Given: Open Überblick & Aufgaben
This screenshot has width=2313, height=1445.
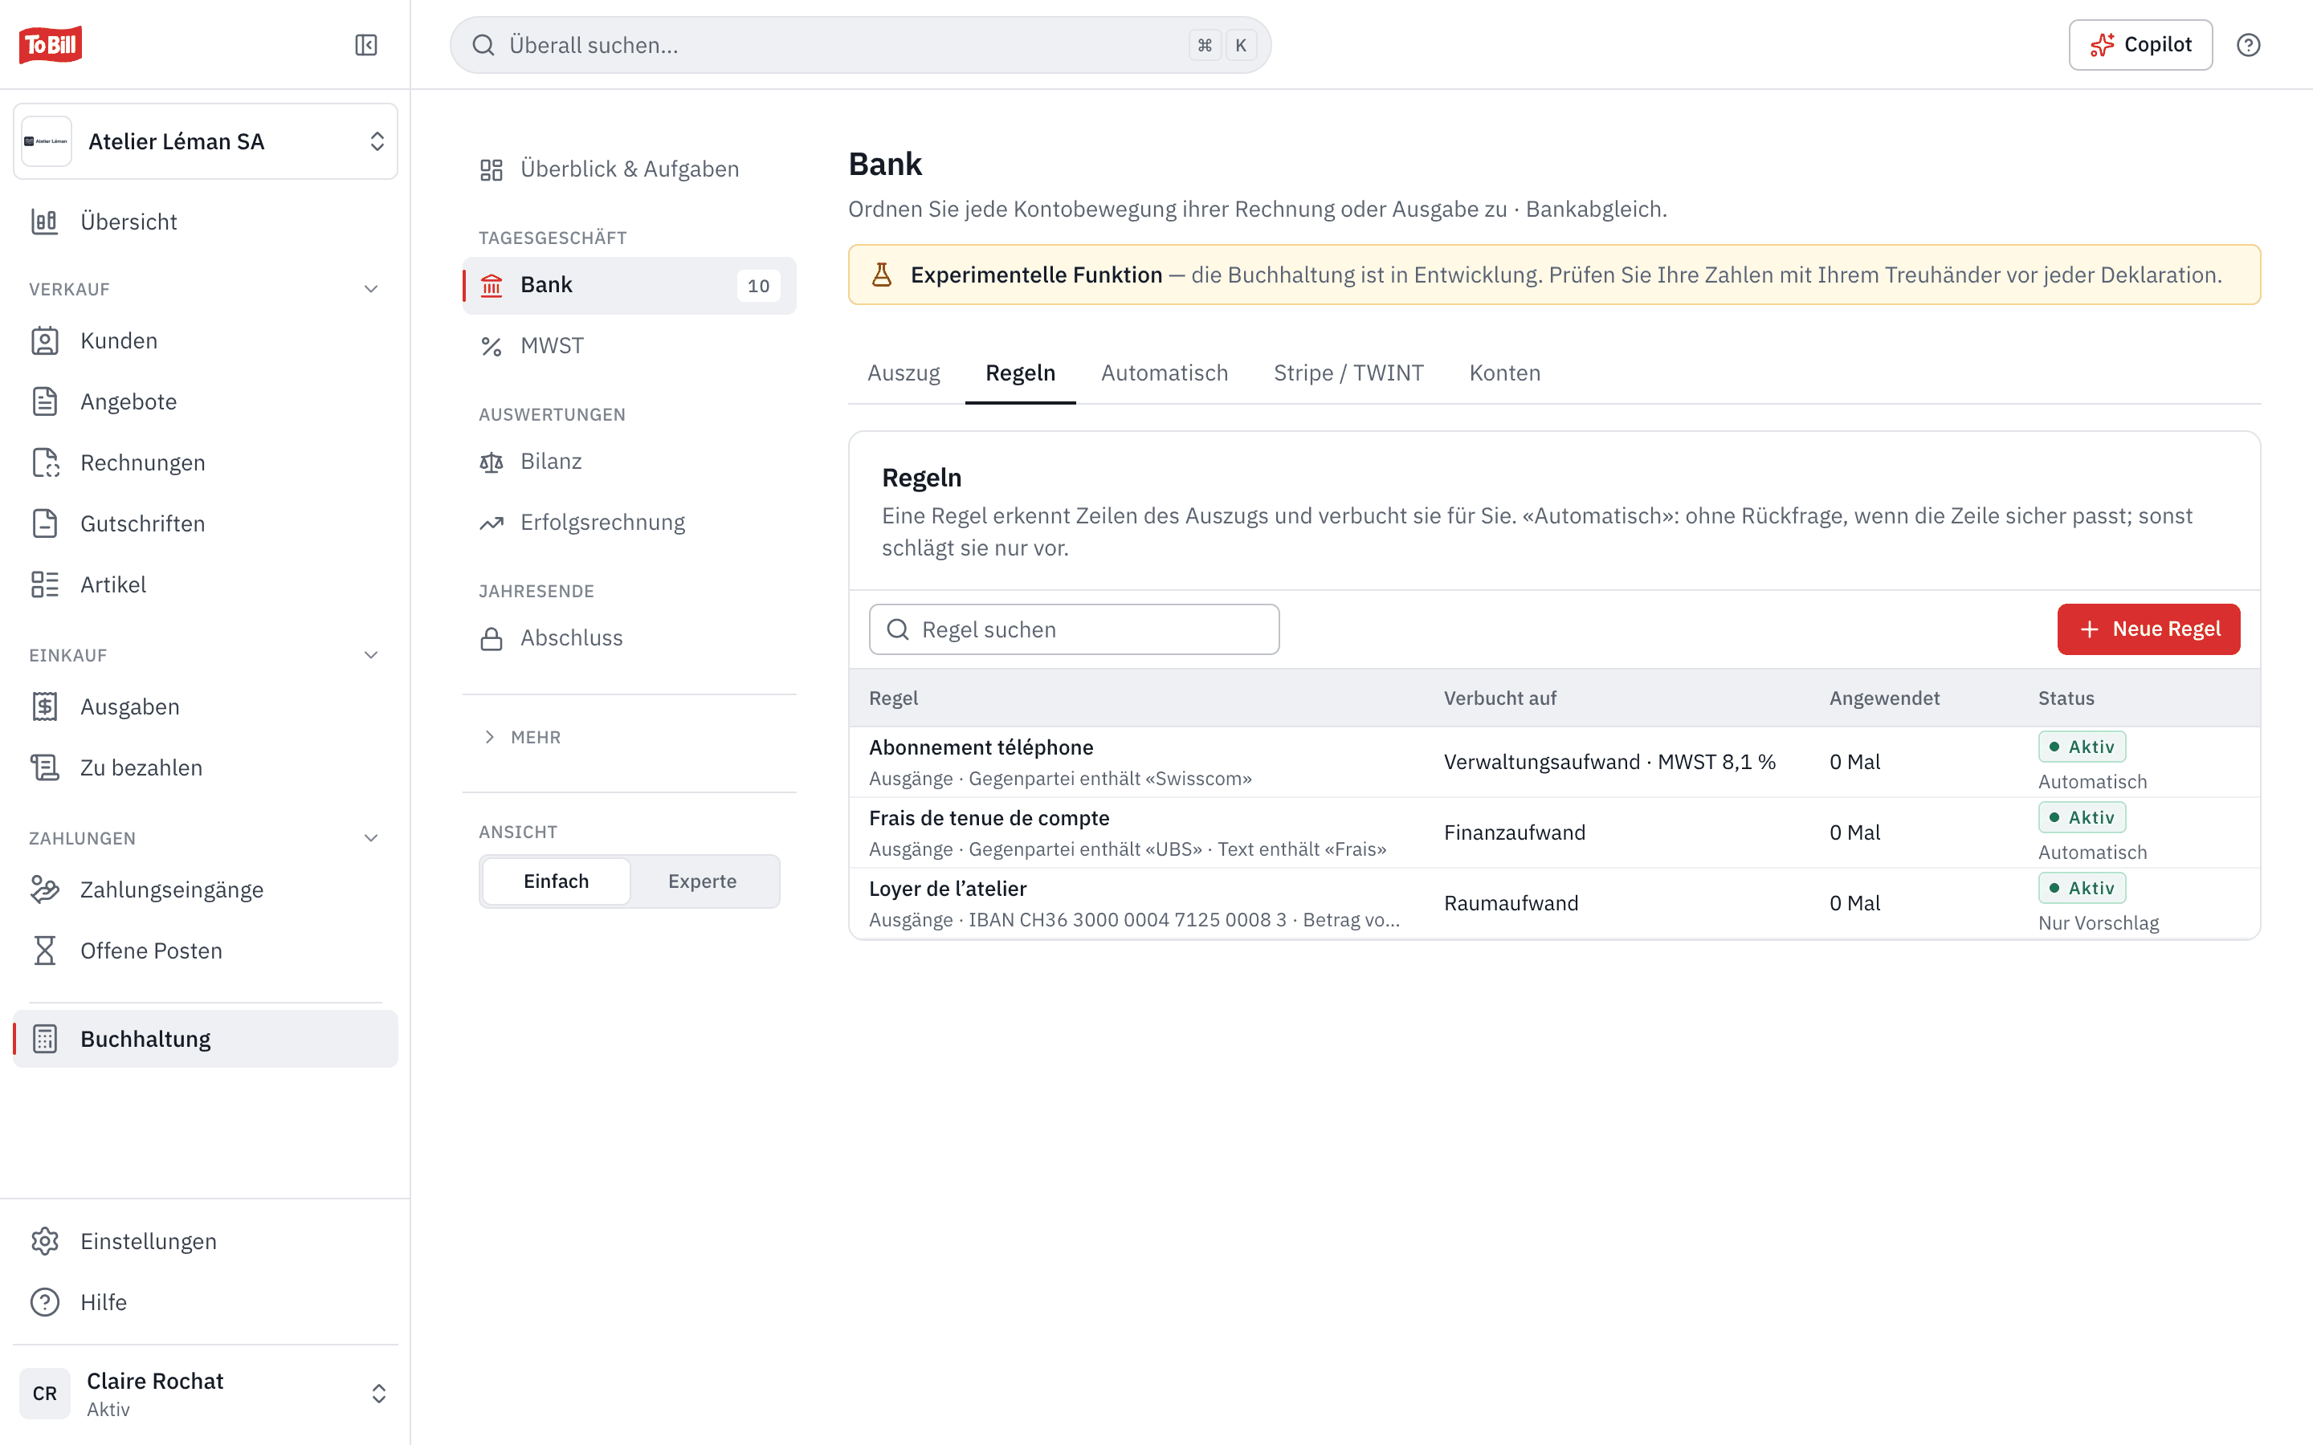Looking at the screenshot, I should pos(629,169).
